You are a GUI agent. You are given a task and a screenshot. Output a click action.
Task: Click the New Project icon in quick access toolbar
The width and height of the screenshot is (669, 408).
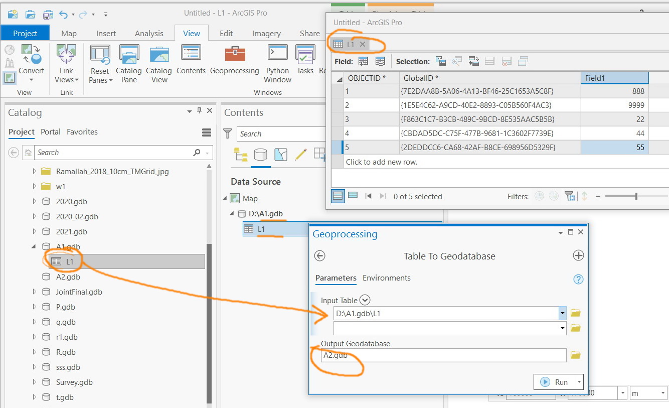coord(13,14)
